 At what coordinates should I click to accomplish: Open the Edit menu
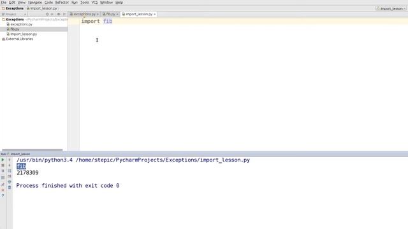click(12, 3)
